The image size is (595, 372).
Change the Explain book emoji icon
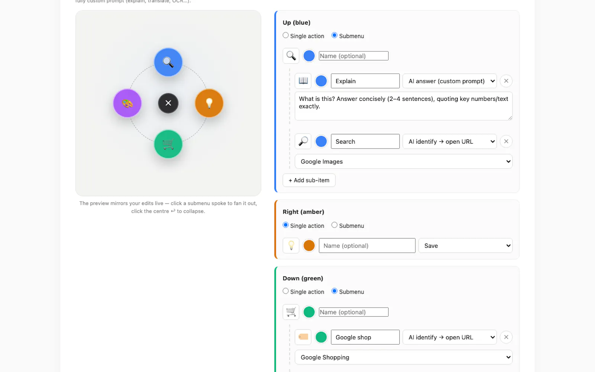coord(303,81)
